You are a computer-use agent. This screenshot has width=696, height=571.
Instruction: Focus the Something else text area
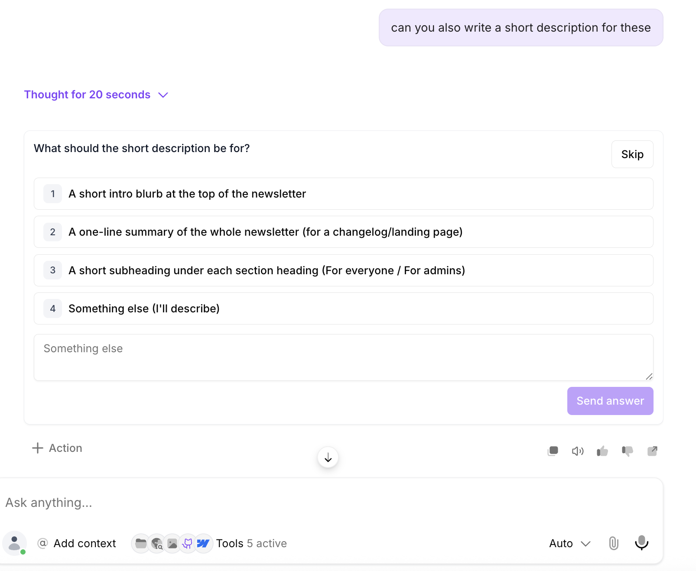(344, 357)
